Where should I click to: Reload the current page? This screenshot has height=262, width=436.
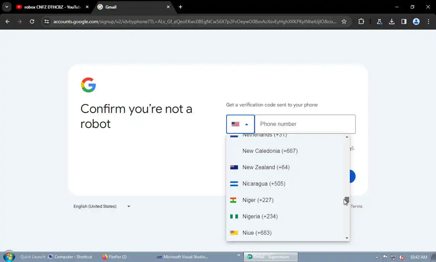point(32,21)
